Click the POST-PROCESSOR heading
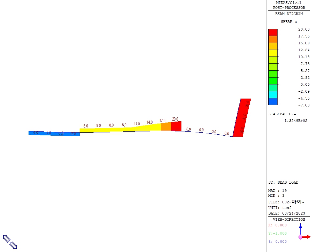This screenshot has height=252, width=312. point(289,8)
